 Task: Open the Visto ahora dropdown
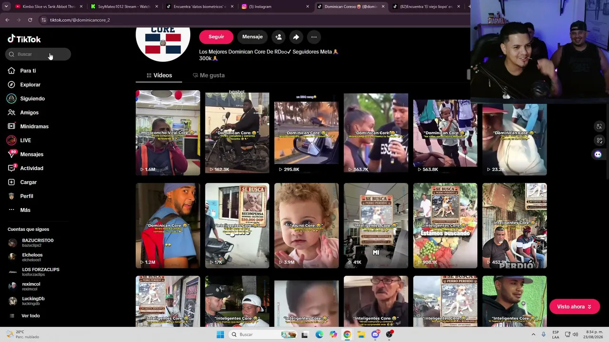(x=574, y=307)
